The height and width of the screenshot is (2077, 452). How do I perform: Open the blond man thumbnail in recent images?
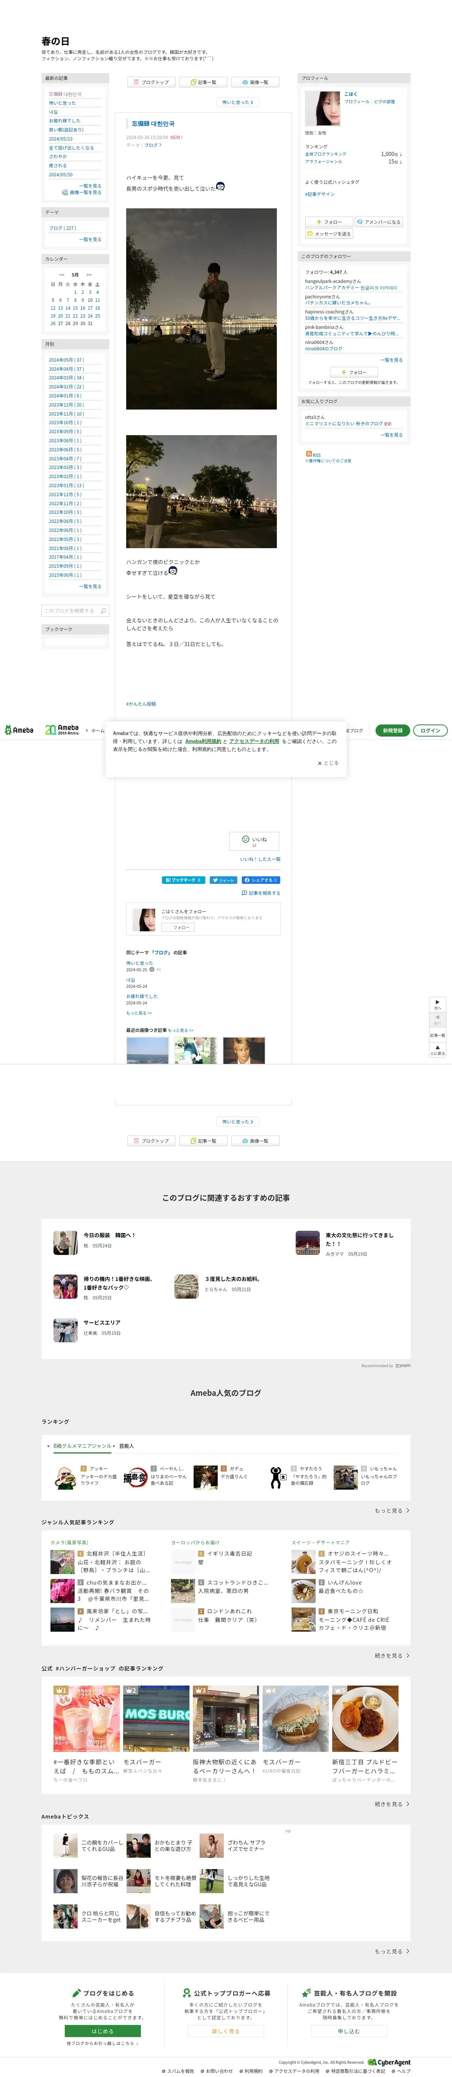244,1051
